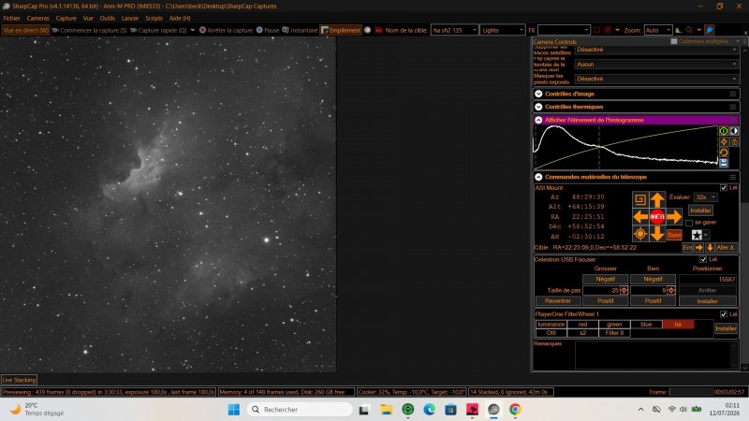Image resolution: width=749 pixels, height=421 pixels.
Task: Select the OIII filter
Action: (x=551, y=333)
